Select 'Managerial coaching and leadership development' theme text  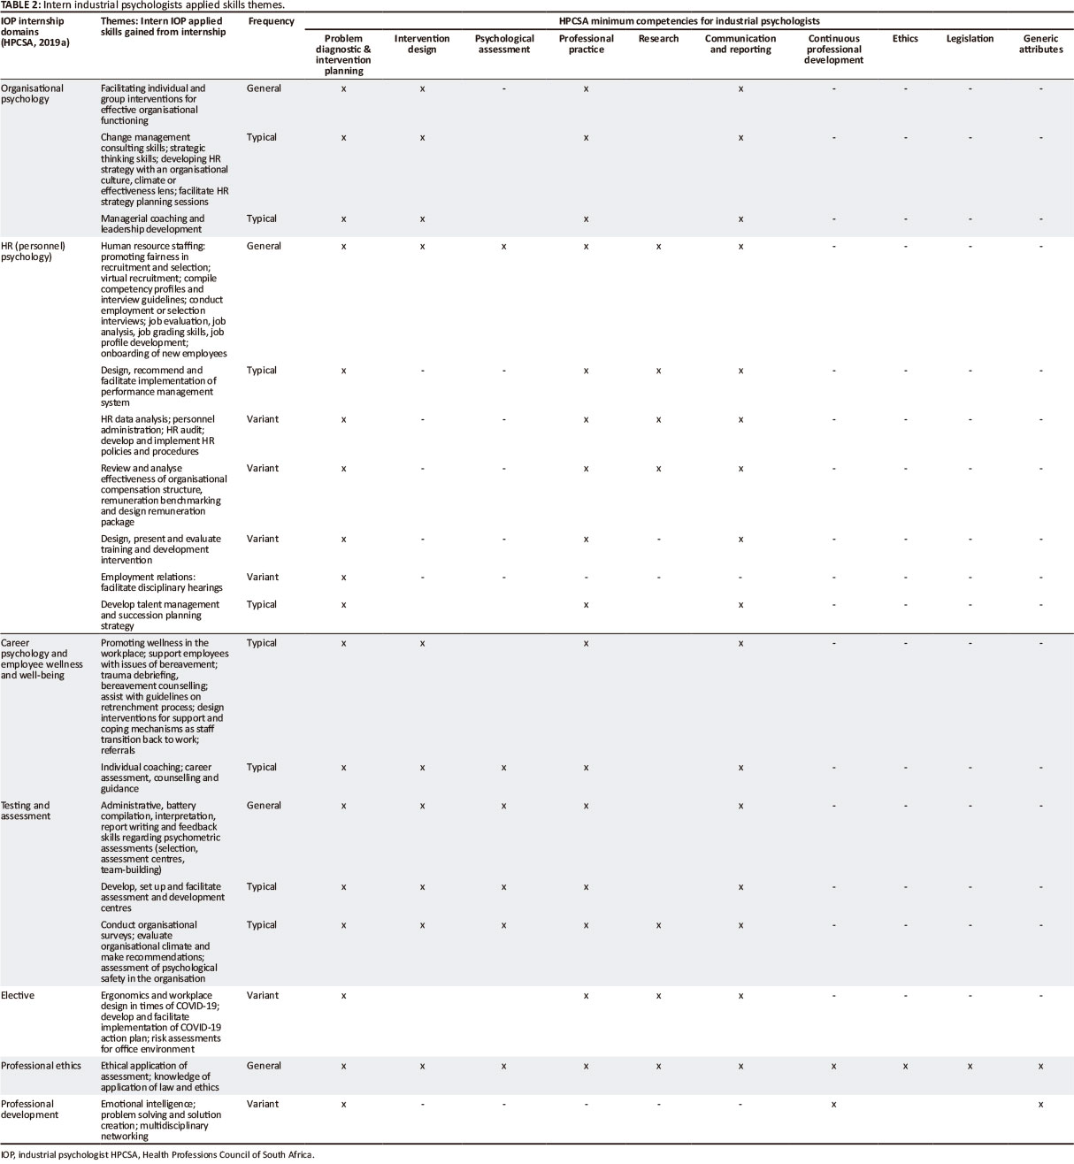152,224
